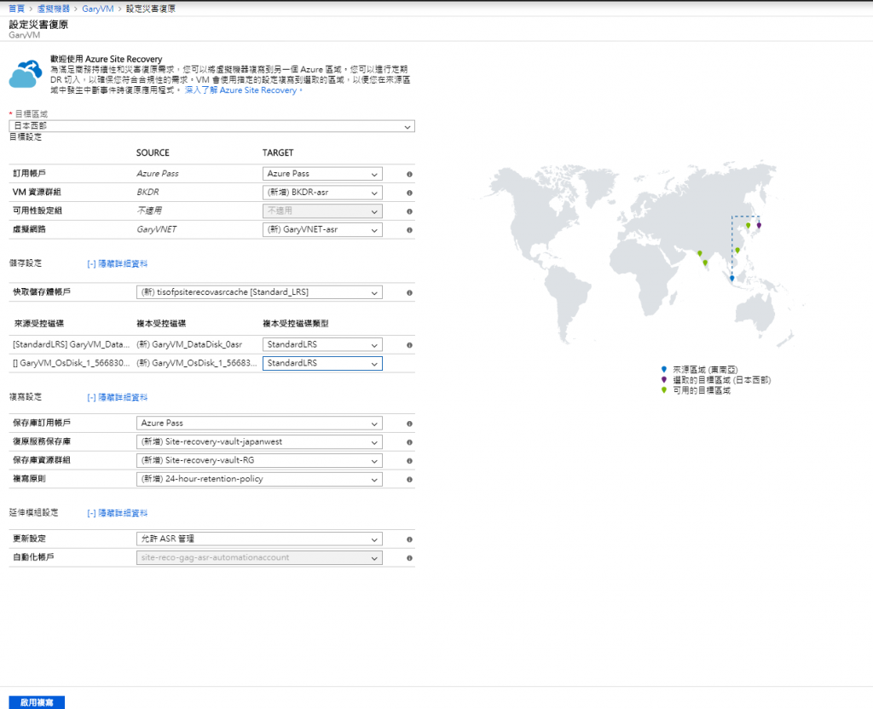Go to 虛擬機器 breadcrumb
The image size is (873, 709).
click(54, 9)
